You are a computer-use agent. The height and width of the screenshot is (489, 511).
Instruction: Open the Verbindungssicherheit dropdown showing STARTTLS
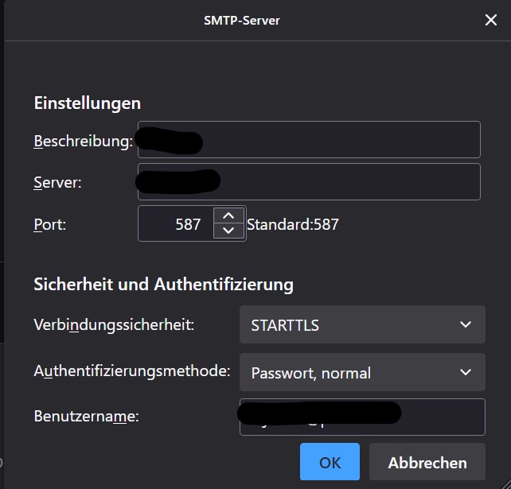[x=362, y=324]
